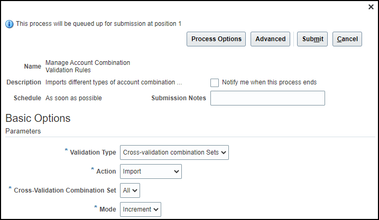
Task: Click the queue position information message
Action: point(98,24)
